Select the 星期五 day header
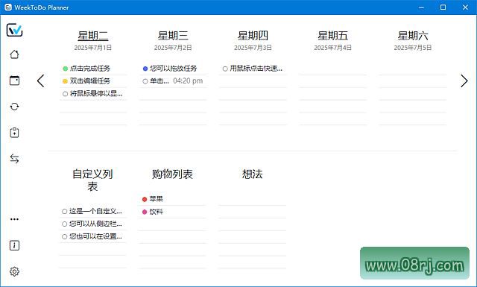The width and height of the screenshot is (477, 287). [x=333, y=36]
